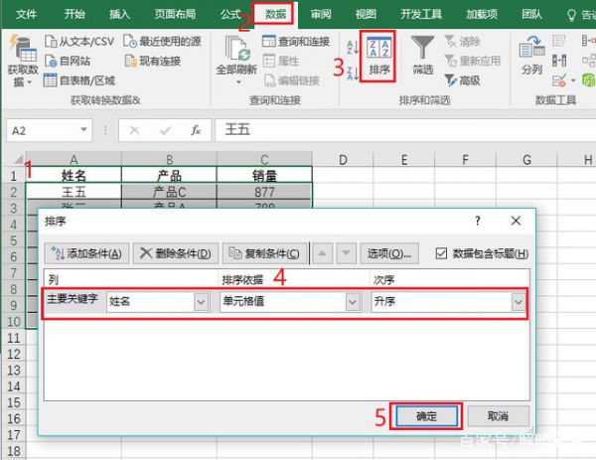
Task: Click the insert function fx icon
Action: (x=196, y=130)
